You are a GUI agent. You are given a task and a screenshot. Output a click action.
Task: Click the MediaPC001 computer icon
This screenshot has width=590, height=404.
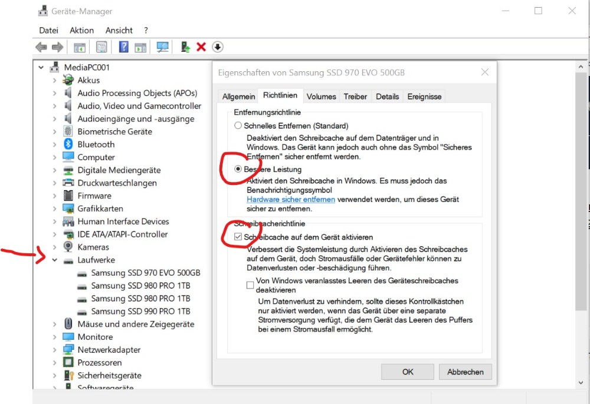[54, 67]
